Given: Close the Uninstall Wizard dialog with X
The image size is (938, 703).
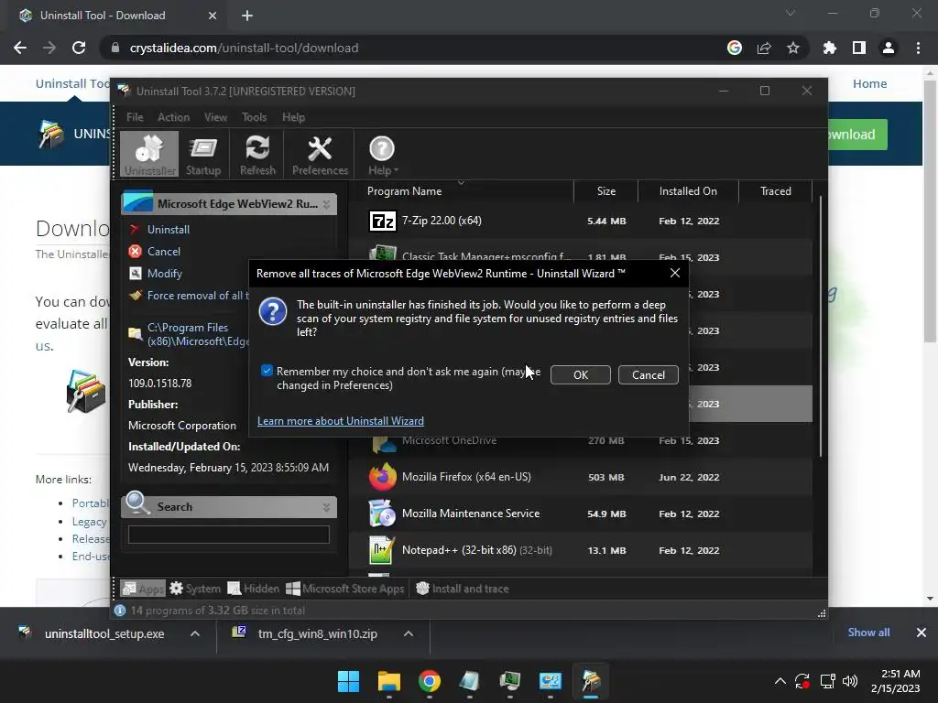Looking at the screenshot, I should click(x=675, y=273).
